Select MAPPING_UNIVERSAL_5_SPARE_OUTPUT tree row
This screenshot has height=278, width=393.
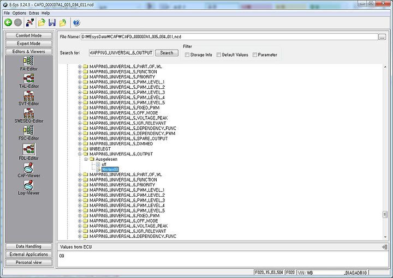click(x=129, y=138)
